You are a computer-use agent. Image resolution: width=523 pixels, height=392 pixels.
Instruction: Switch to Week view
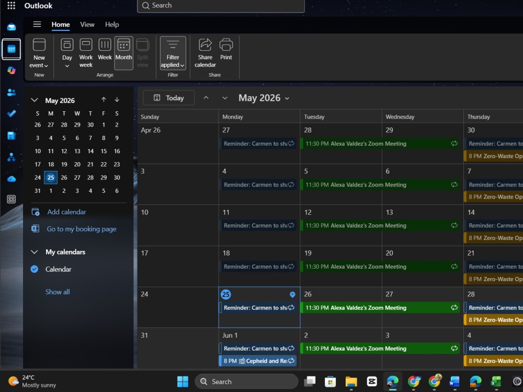tap(105, 50)
